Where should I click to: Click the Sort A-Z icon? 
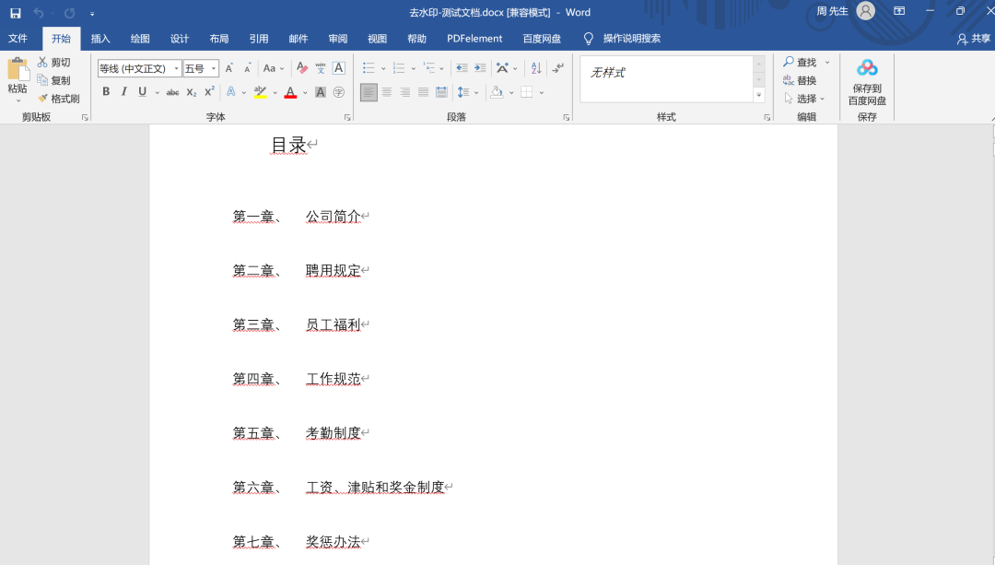pyautogui.click(x=536, y=68)
